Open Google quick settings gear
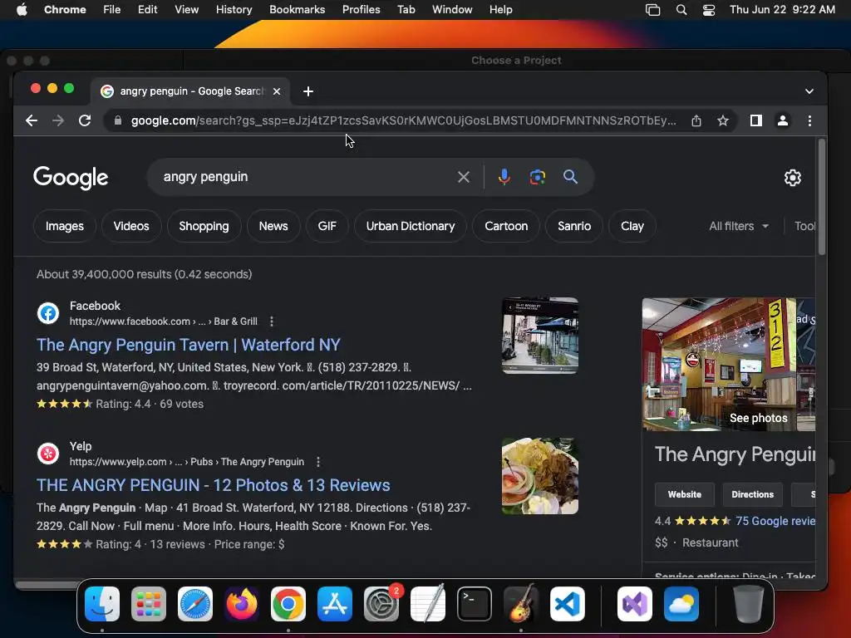851x638 pixels. (793, 178)
